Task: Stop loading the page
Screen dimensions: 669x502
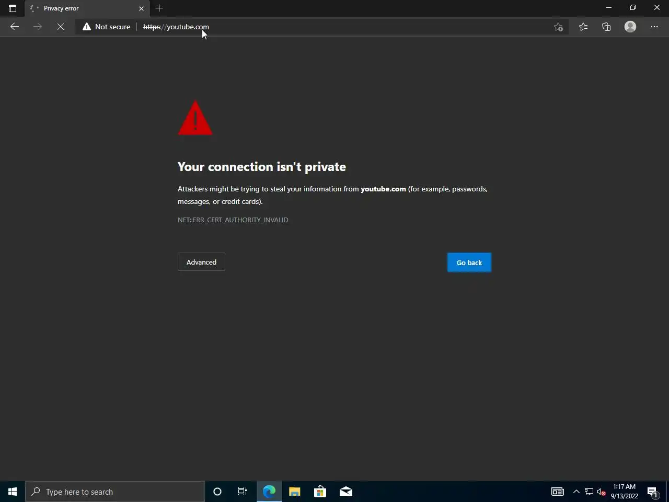Action: 61,27
